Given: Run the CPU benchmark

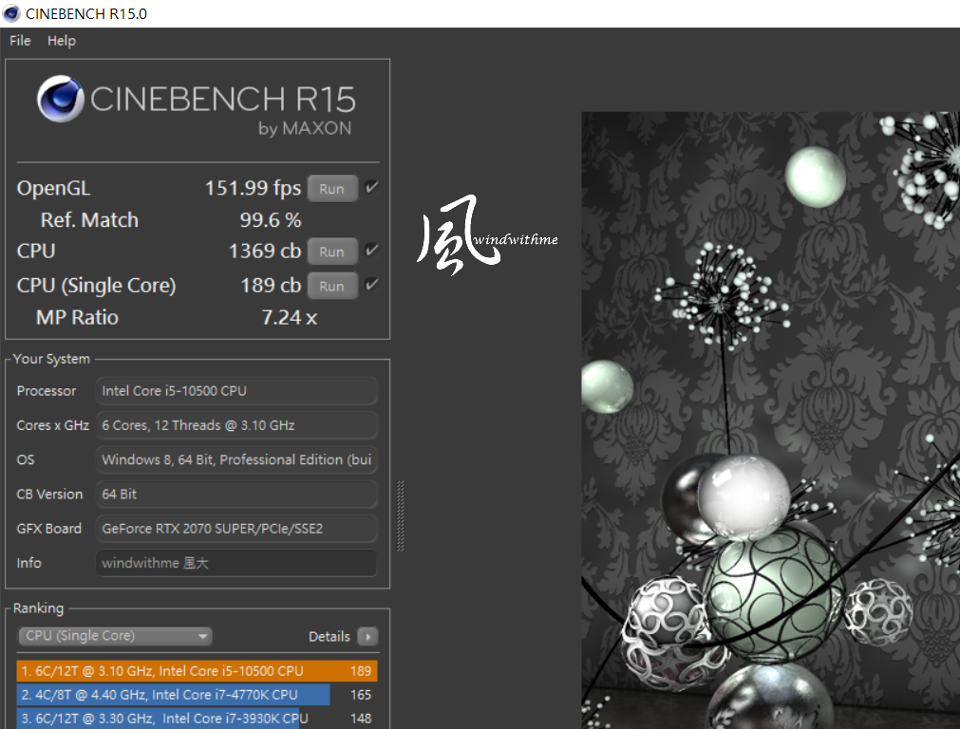Looking at the screenshot, I should 332,252.
